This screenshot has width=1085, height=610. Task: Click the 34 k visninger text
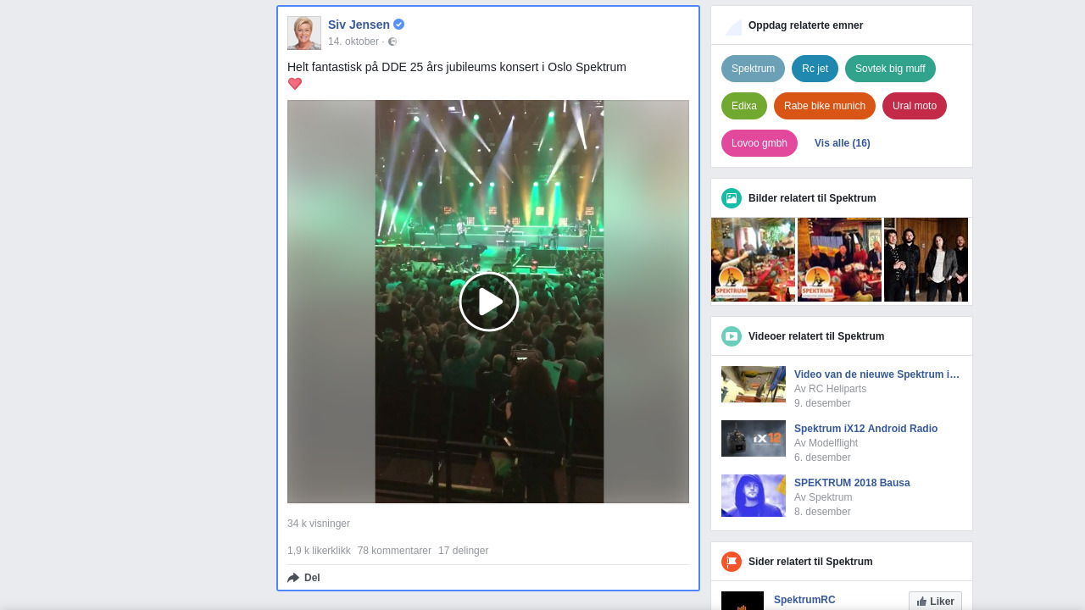pyautogui.click(x=319, y=524)
